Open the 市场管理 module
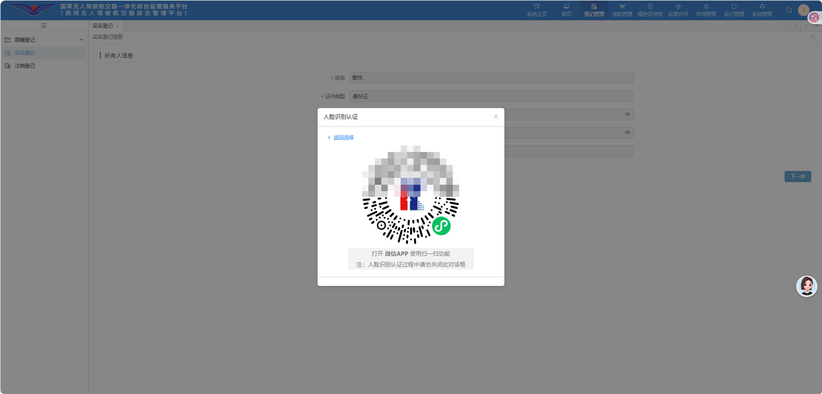 point(706,10)
